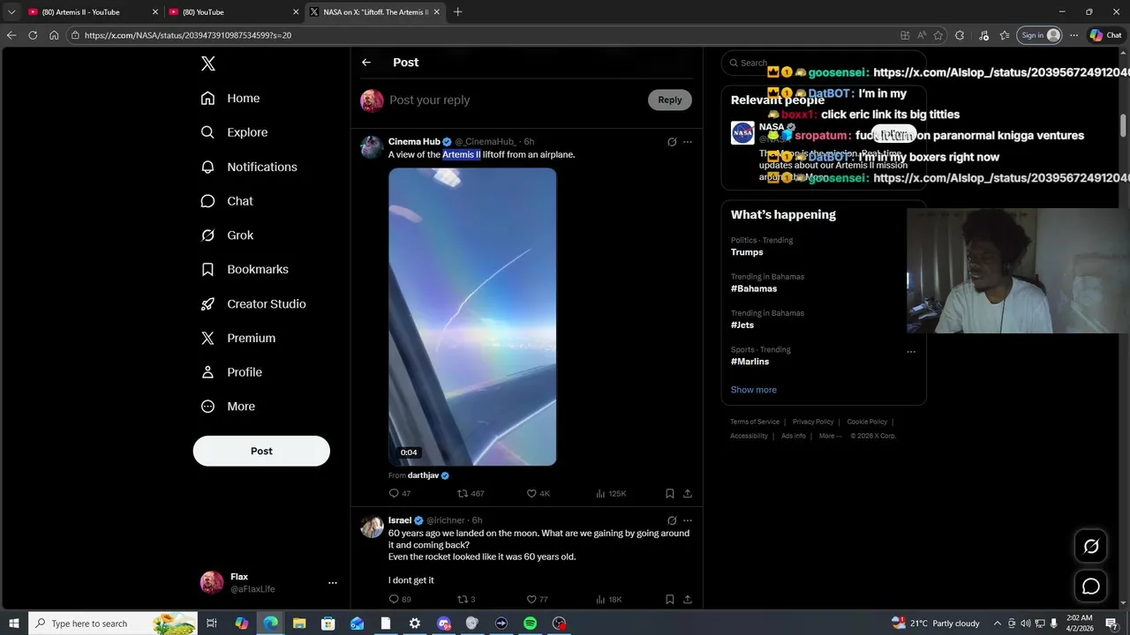
Task: Open more options for #Marlins trend
Action: click(x=911, y=351)
